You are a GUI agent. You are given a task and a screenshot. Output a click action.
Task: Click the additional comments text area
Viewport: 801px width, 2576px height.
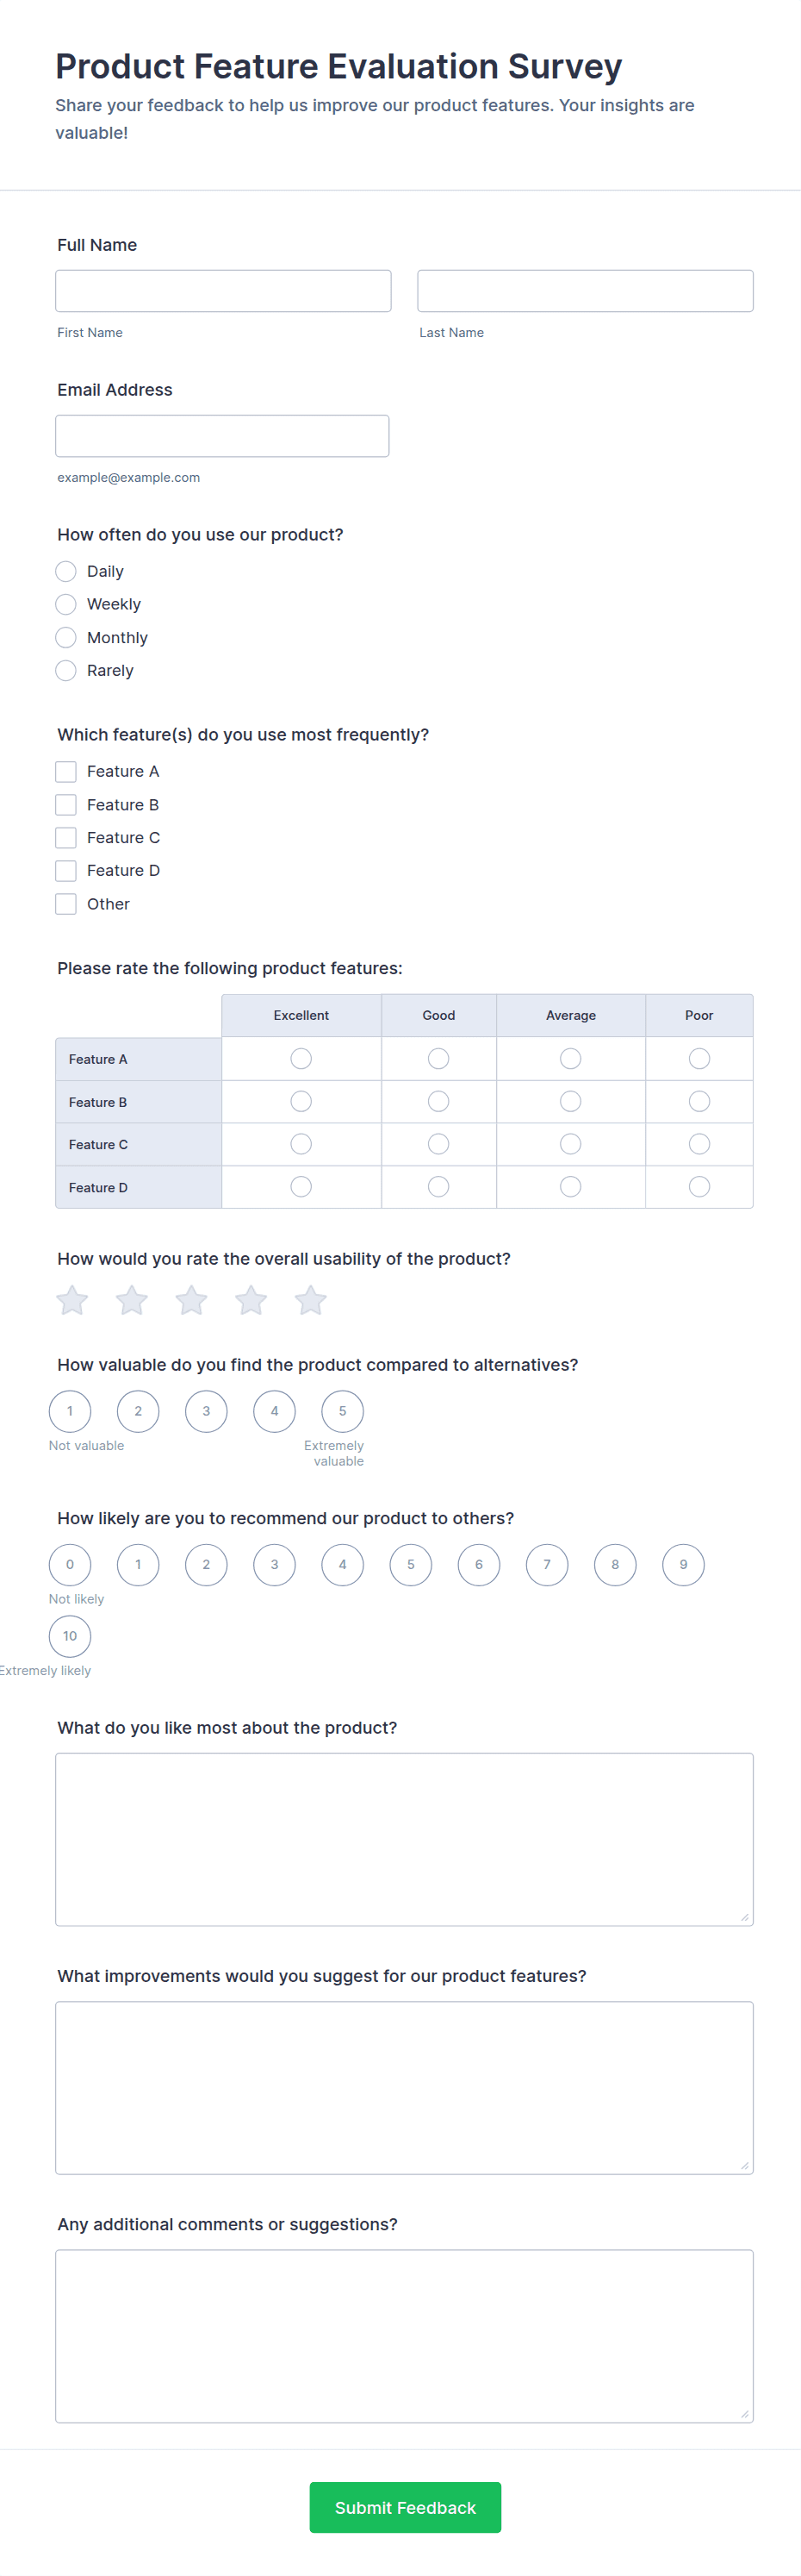point(403,2336)
